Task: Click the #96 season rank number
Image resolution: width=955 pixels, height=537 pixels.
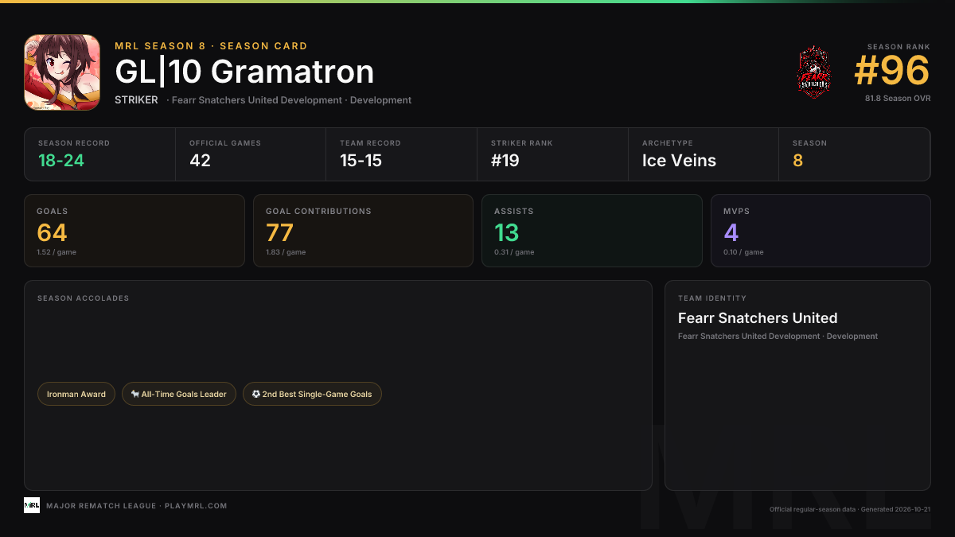Action: point(892,72)
